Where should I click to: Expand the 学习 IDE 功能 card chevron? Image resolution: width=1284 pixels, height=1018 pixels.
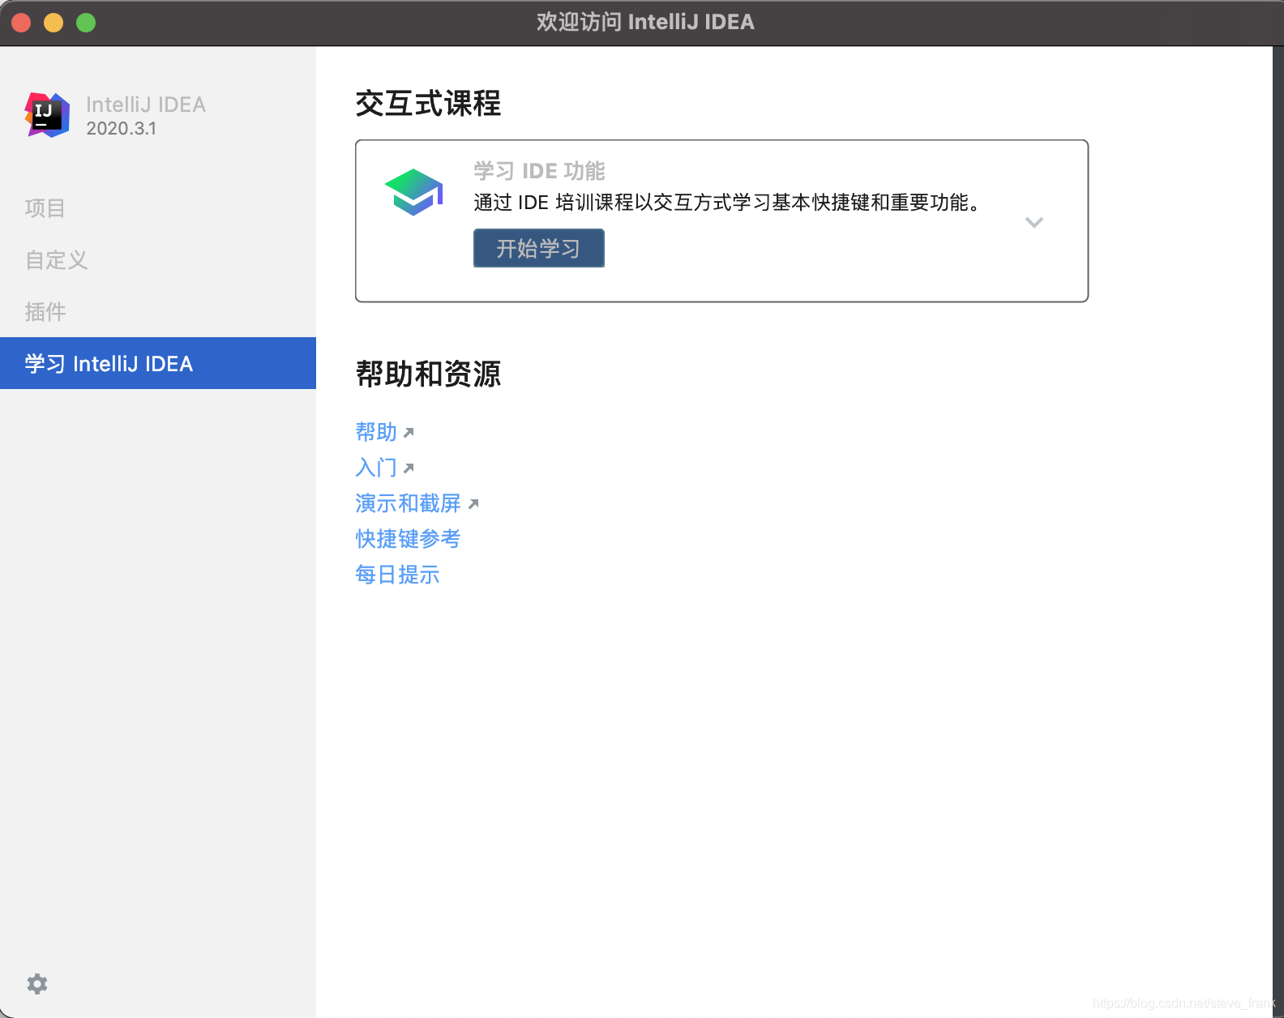click(1034, 222)
